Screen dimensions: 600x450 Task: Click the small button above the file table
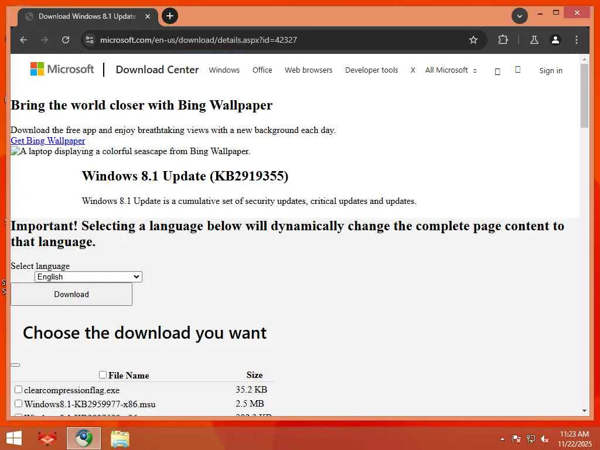click(x=15, y=365)
